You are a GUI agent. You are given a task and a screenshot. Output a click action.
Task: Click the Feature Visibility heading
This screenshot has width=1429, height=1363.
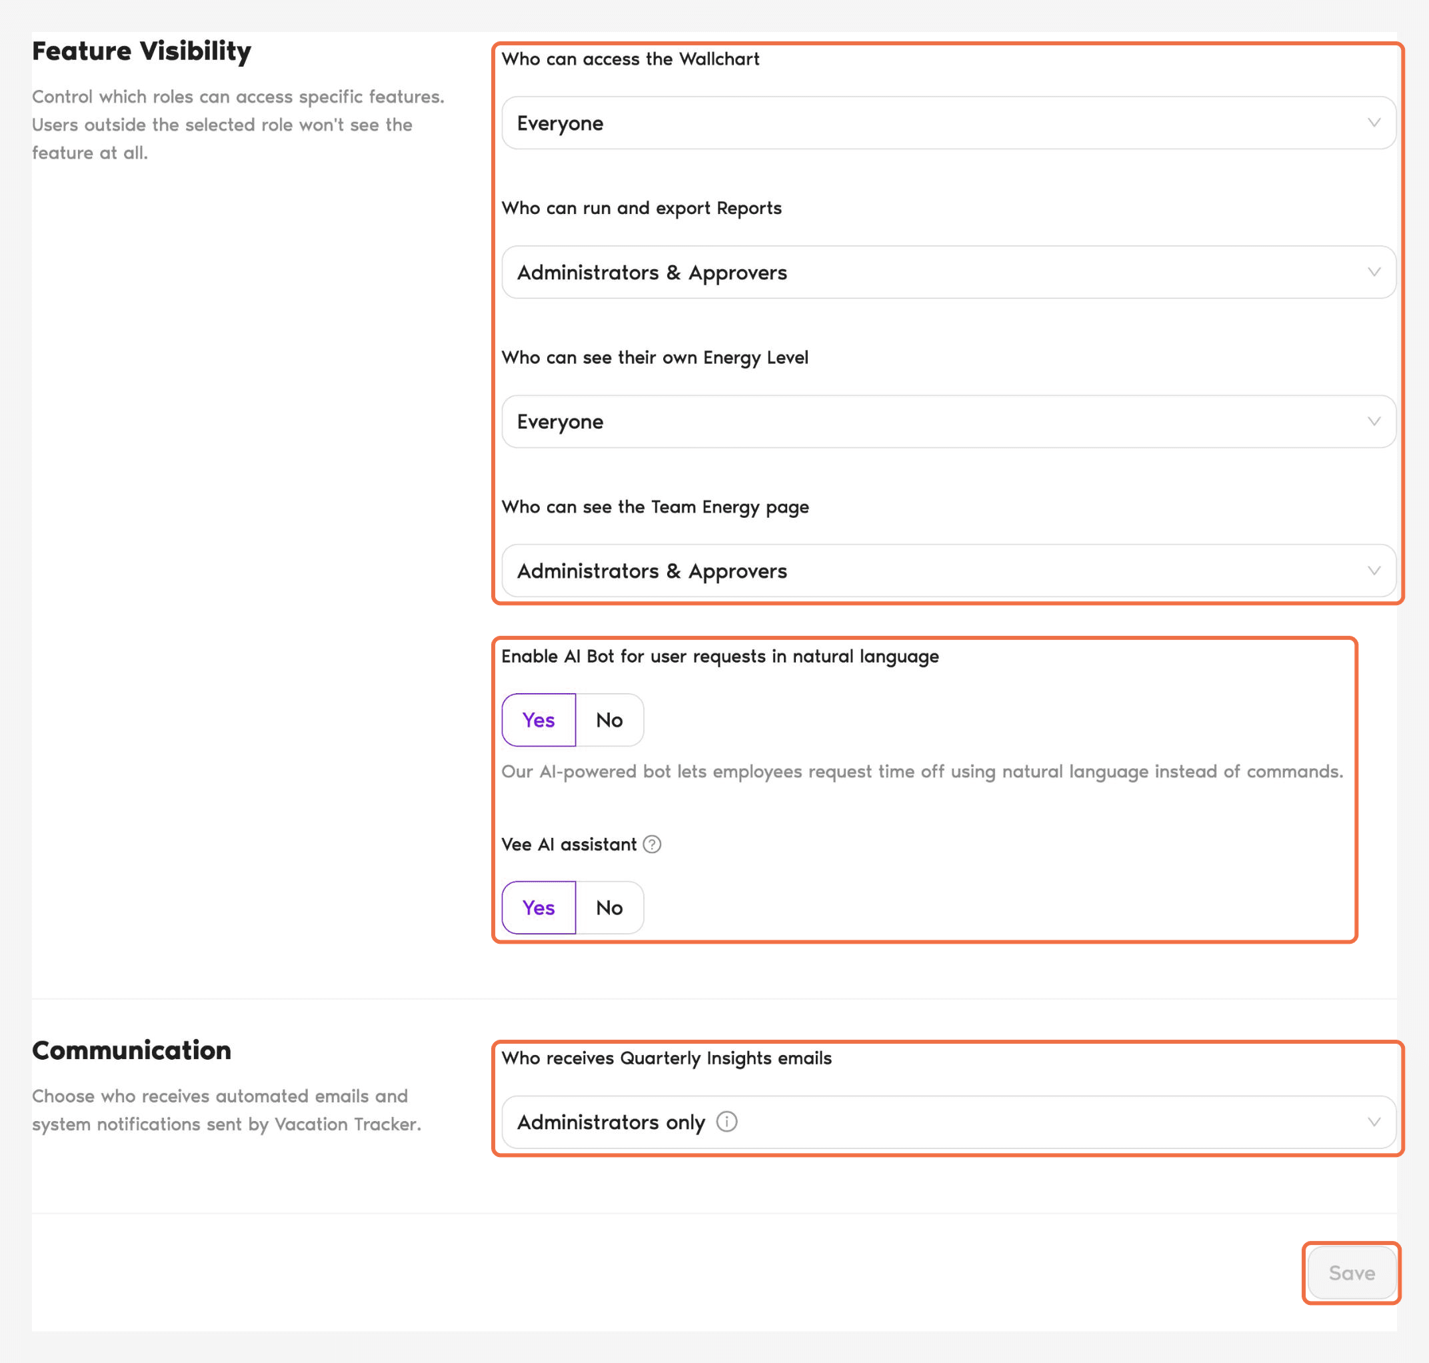142,51
